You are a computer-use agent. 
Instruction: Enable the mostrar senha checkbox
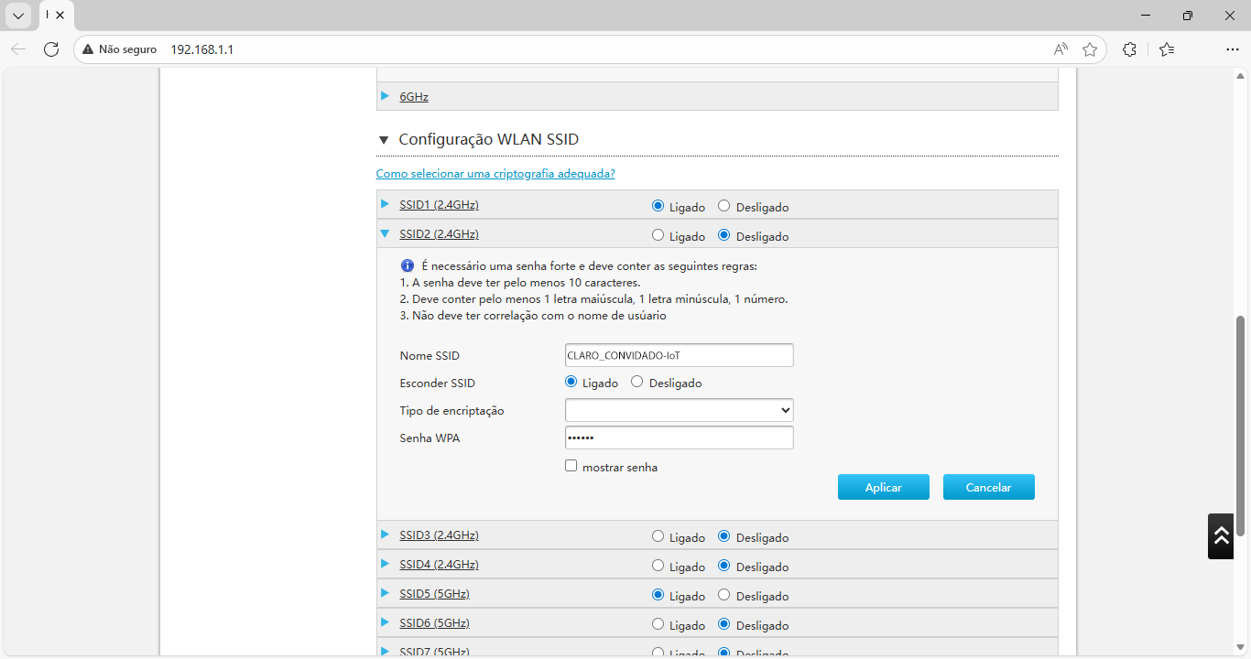tap(571, 466)
